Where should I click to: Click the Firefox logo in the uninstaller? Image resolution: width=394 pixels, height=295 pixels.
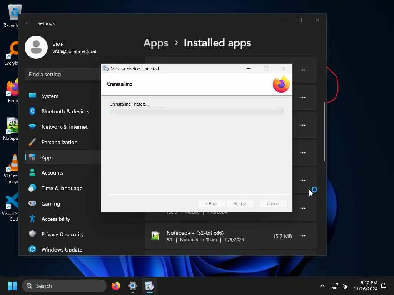pos(281,84)
